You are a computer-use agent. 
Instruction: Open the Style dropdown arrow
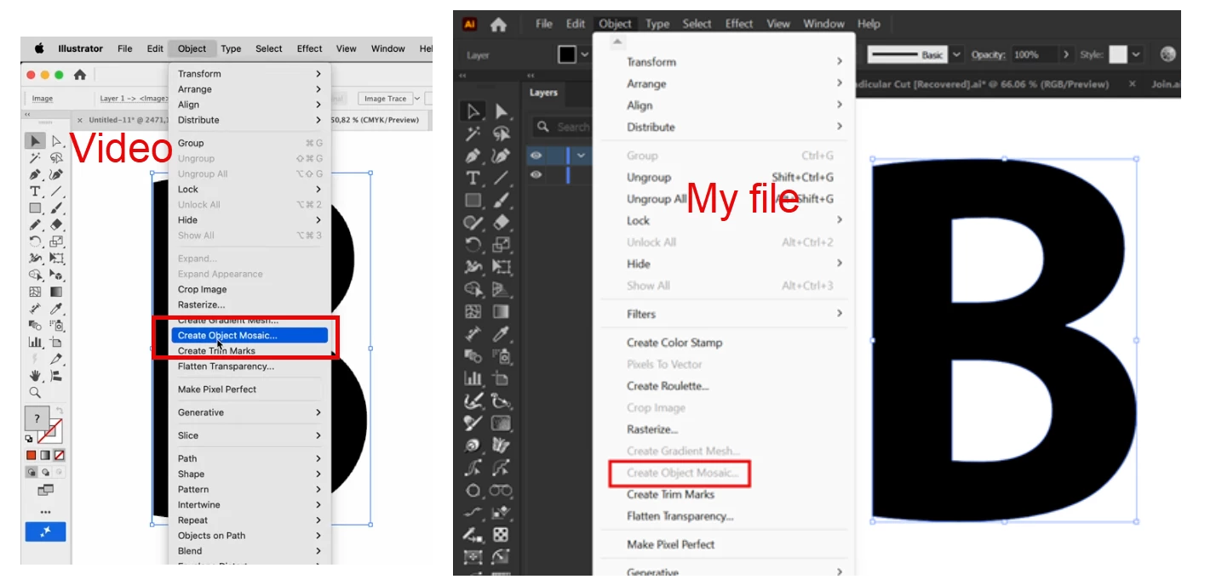point(1137,54)
